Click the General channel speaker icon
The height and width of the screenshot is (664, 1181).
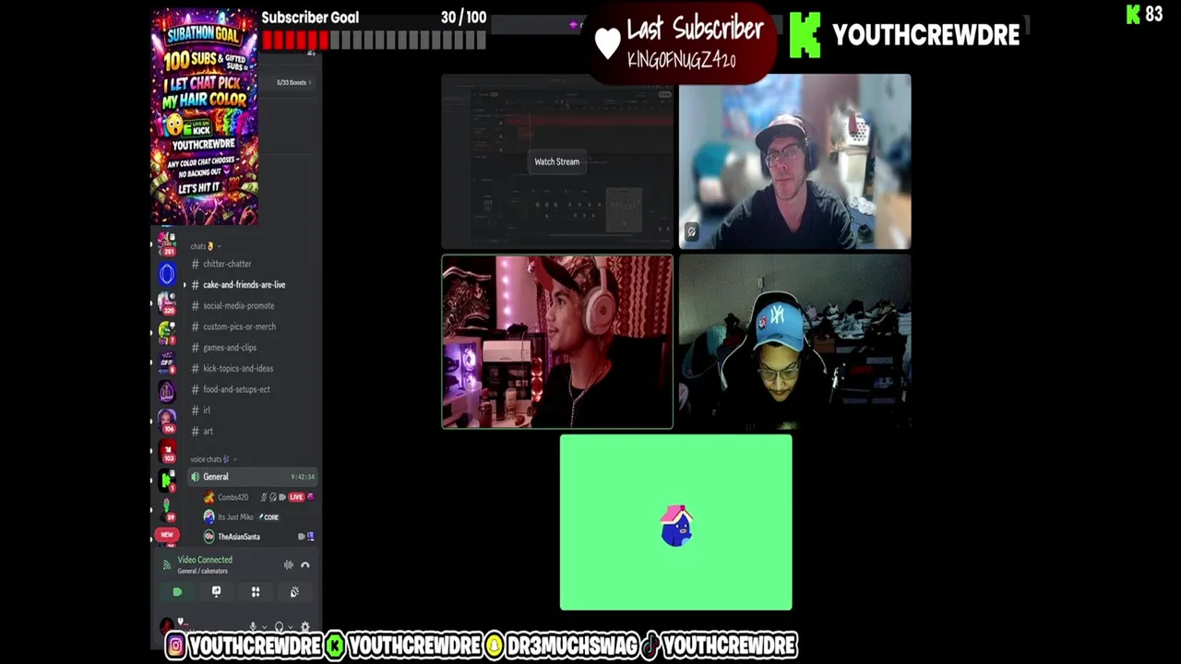[x=195, y=477]
